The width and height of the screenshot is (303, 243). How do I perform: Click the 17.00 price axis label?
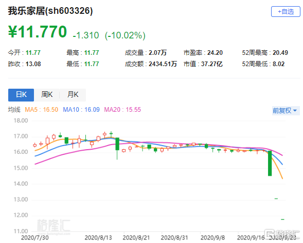(21, 136)
